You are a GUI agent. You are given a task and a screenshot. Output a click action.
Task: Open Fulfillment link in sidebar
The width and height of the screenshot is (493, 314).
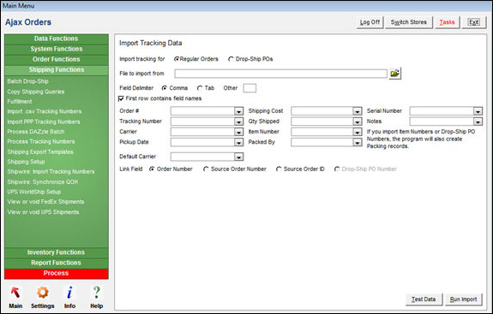click(x=20, y=102)
